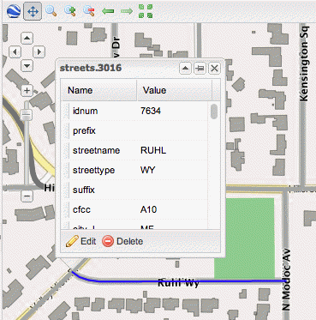Pan the map east with right arrow
Screen dimensions: 316x320
coord(39,52)
